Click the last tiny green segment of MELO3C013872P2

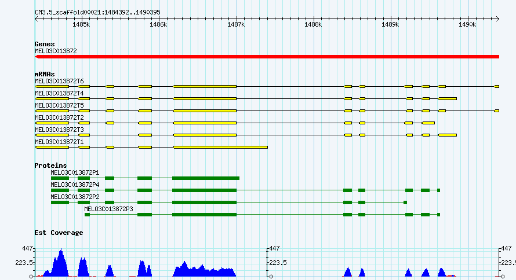[x=405, y=202]
